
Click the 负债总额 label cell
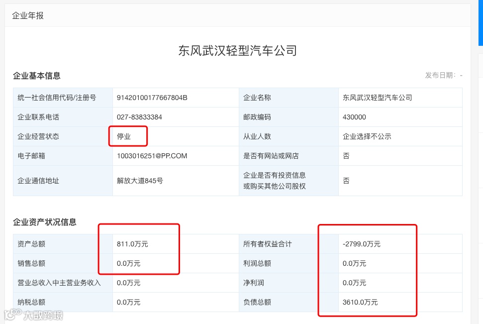click(289, 303)
